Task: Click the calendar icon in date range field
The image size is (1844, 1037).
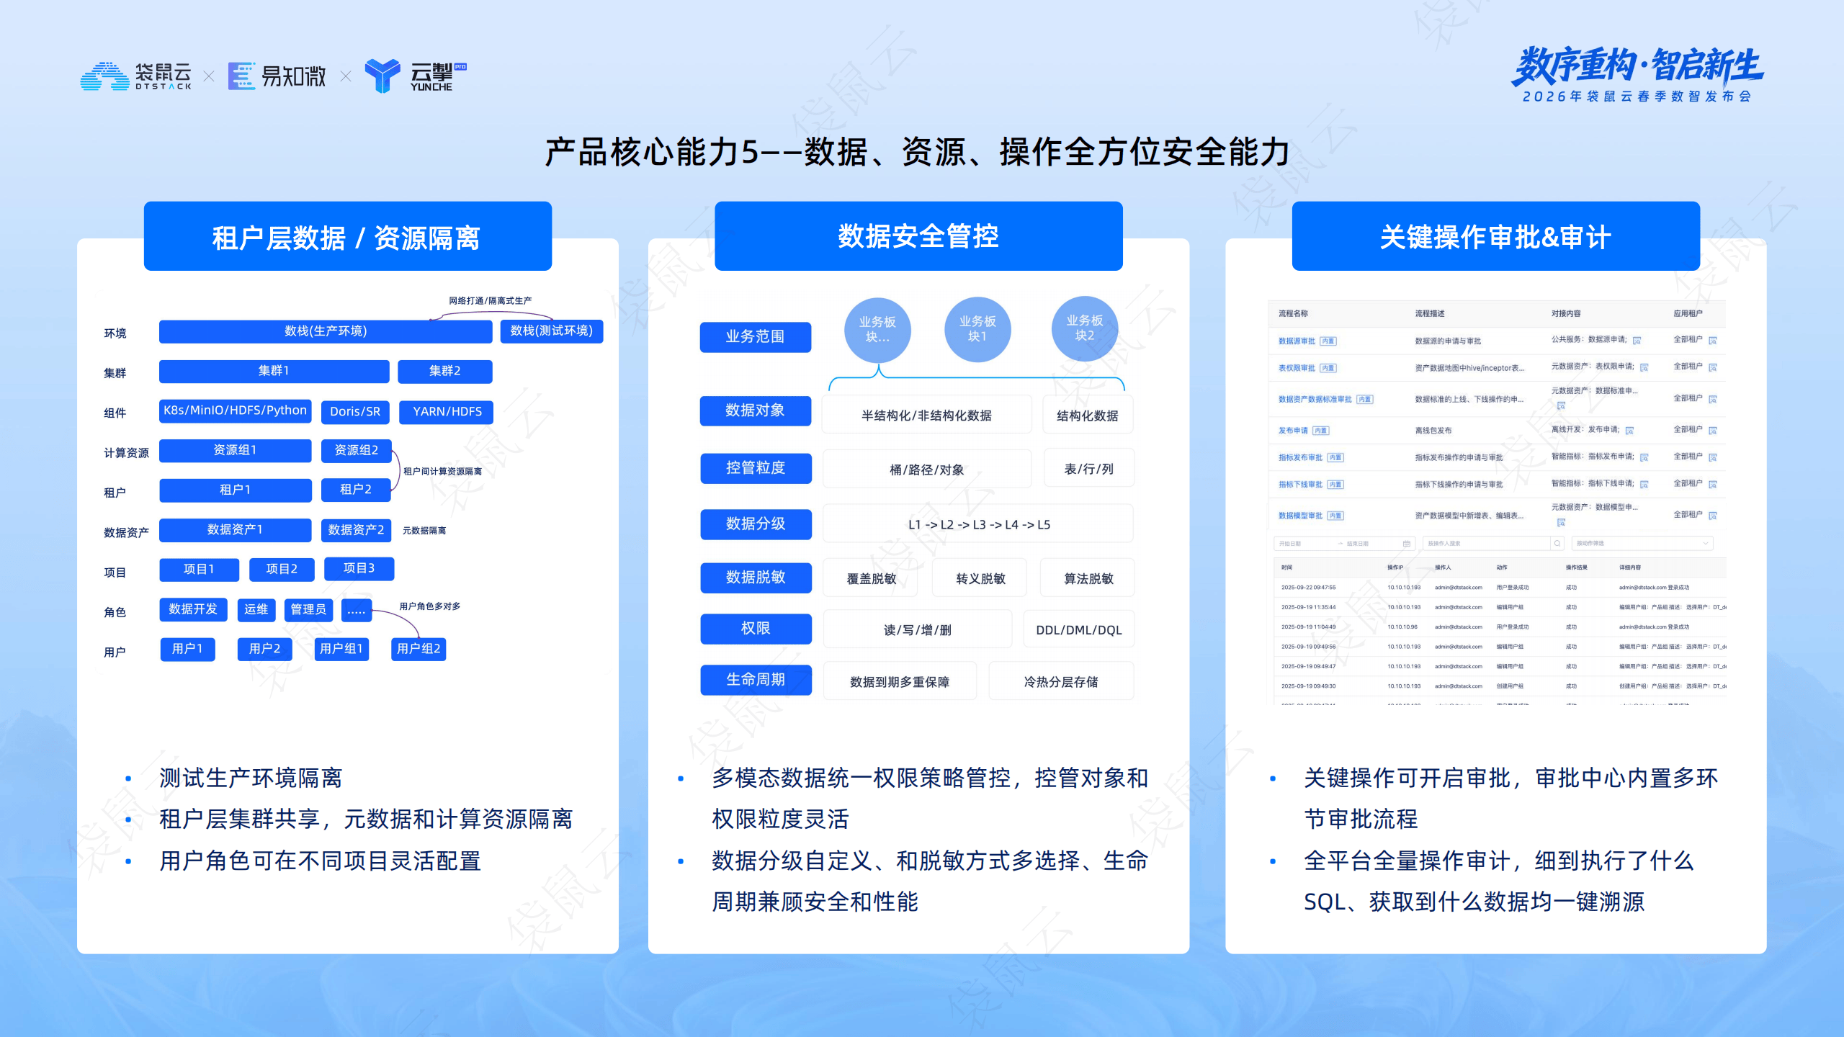Action: pyautogui.click(x=1407, y=544)
